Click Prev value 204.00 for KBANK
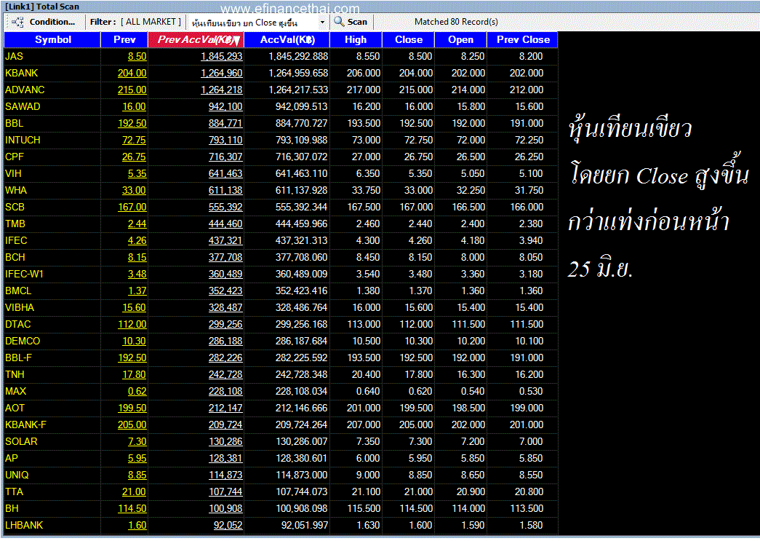The image size is (760, 541). (132, 74)
